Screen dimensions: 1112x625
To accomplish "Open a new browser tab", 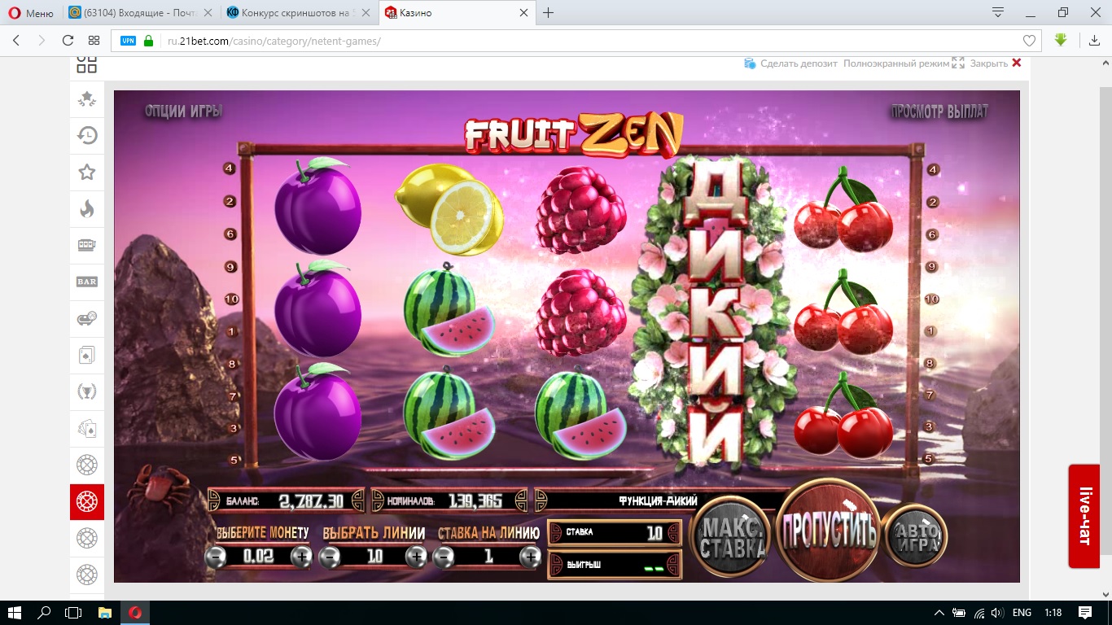I will (549, 13).
